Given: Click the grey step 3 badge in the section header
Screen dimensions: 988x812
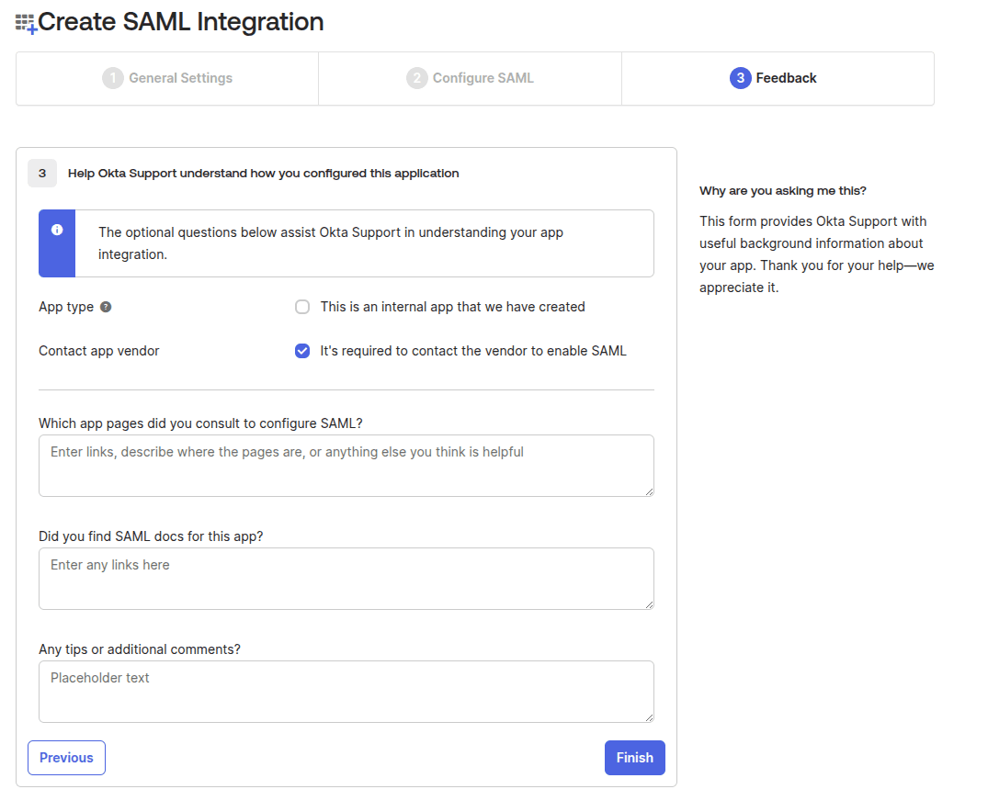Looking at the screenshot, I should click(42, 173).
